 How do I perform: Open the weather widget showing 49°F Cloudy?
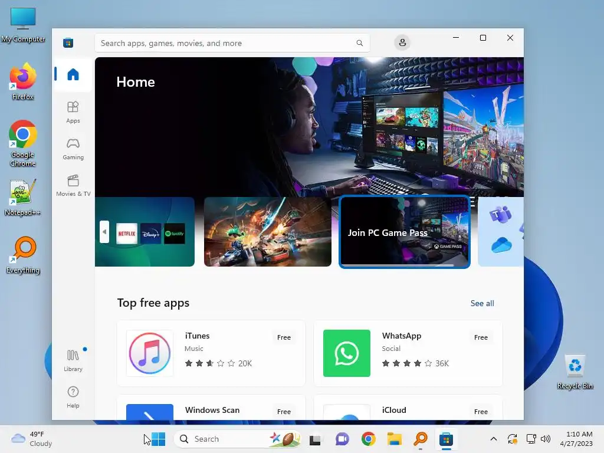[32, 439]
